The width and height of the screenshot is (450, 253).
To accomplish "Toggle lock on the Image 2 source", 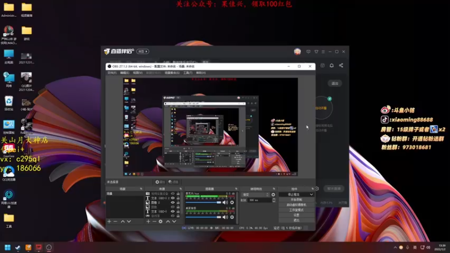I will 178,202.
